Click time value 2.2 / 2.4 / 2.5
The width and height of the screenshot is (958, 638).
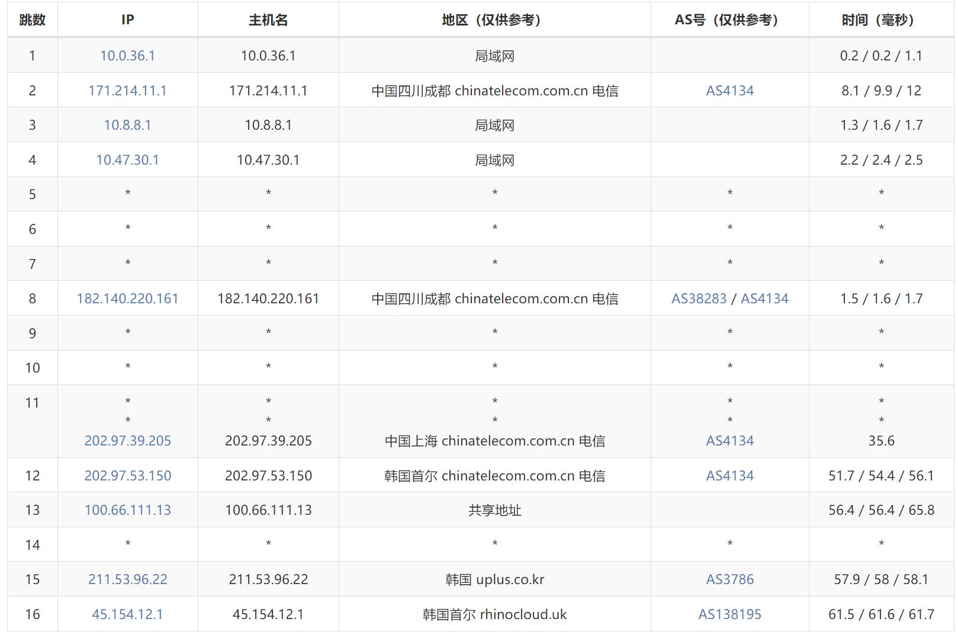[881, 160]
